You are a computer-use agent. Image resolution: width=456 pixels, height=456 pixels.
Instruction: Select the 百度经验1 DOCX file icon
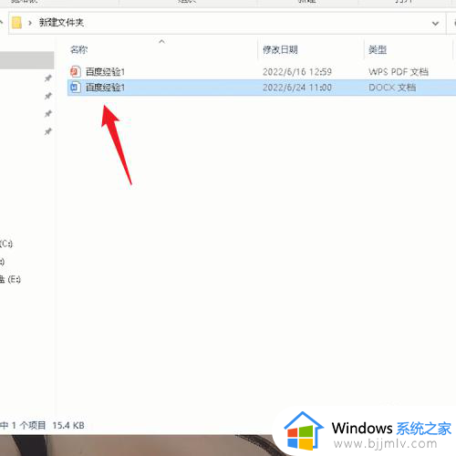click(x=76, y=88)
